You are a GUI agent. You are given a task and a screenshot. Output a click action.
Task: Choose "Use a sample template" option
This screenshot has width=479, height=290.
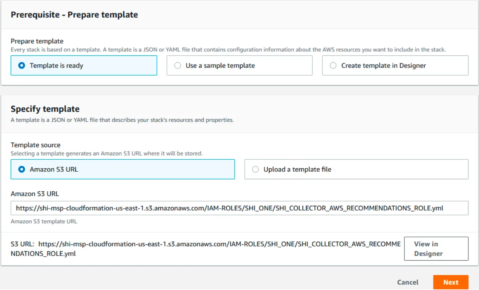(239, 66)
